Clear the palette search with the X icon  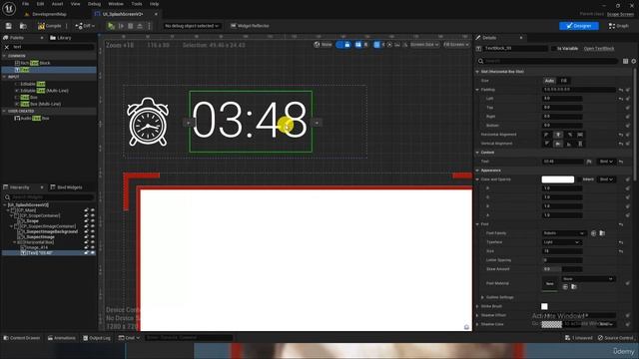coord(7,47)
